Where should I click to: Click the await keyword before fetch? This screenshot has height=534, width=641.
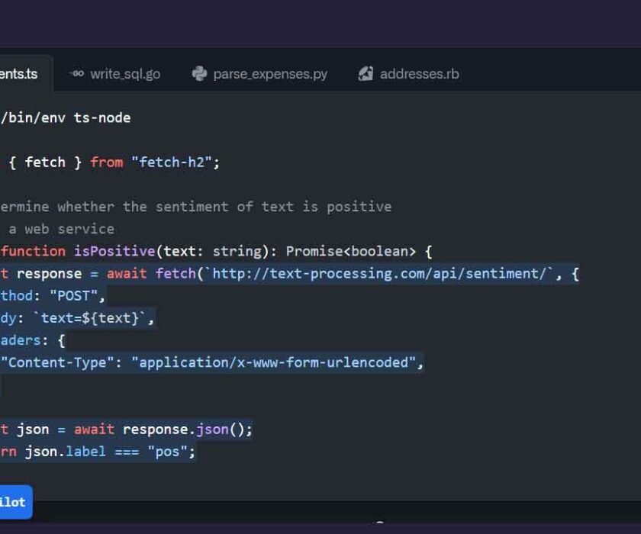tap(127, 273)
